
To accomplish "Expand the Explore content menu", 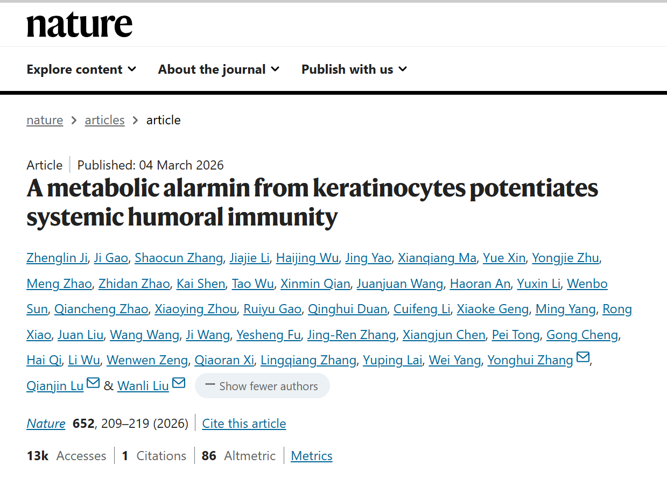I will [x=81, y=69].
